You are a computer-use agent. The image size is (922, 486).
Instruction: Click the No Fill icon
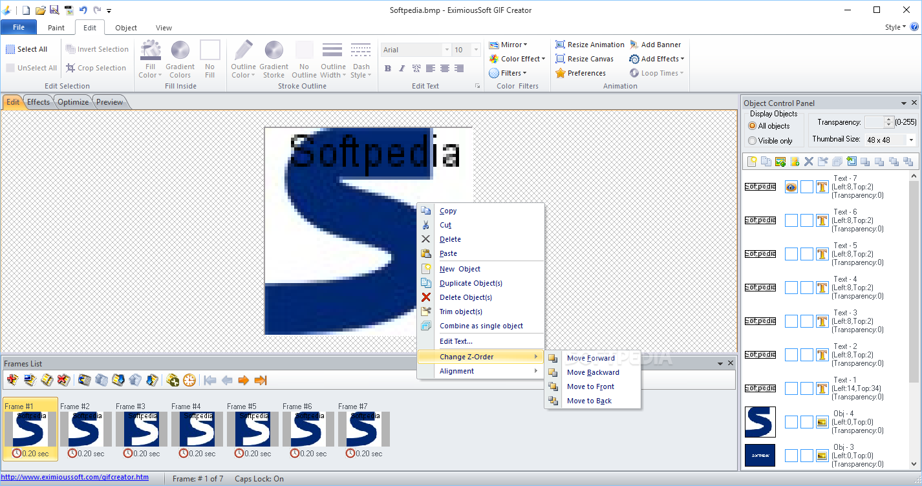209,50
